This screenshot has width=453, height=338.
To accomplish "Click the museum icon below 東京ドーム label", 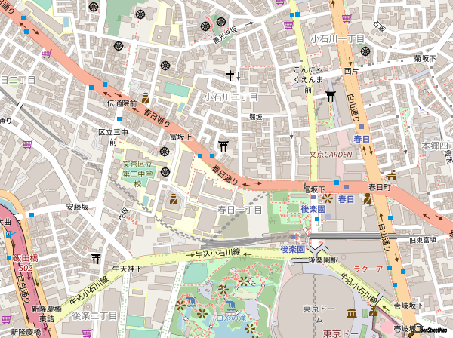I will [351, 313].
